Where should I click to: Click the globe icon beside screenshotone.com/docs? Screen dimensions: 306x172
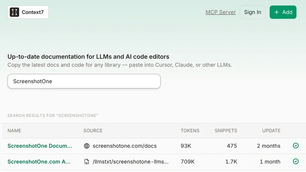click(86, 146)
